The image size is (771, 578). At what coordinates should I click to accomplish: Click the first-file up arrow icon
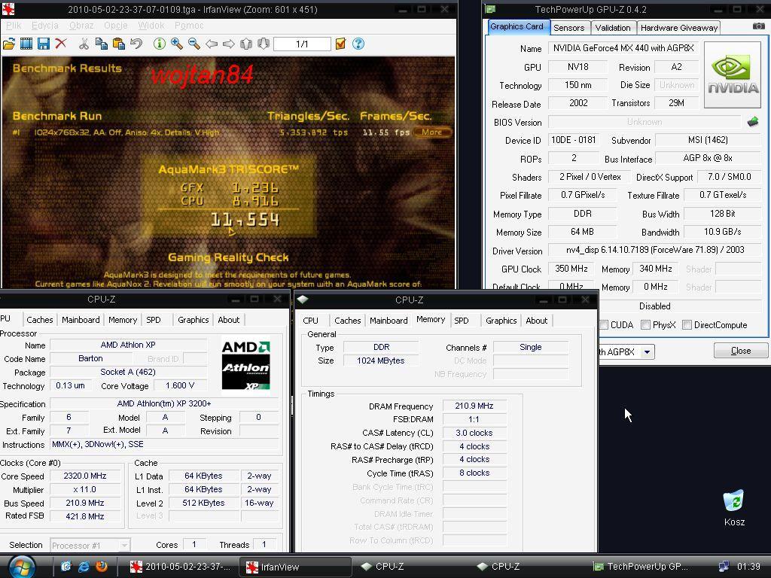click(x=246, y=44)
